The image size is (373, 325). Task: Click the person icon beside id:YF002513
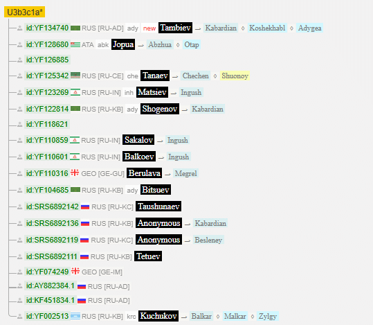click(x=20, y=316)
